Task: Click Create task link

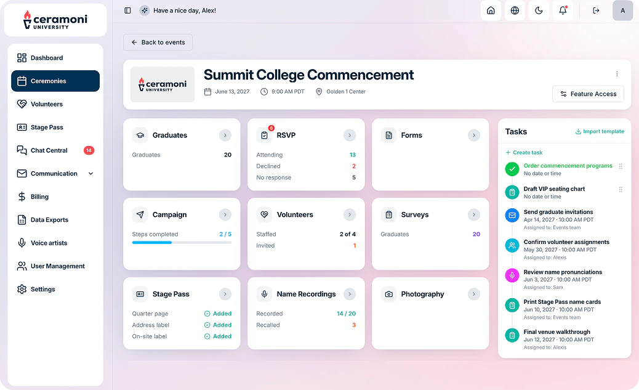Action: 524,153
